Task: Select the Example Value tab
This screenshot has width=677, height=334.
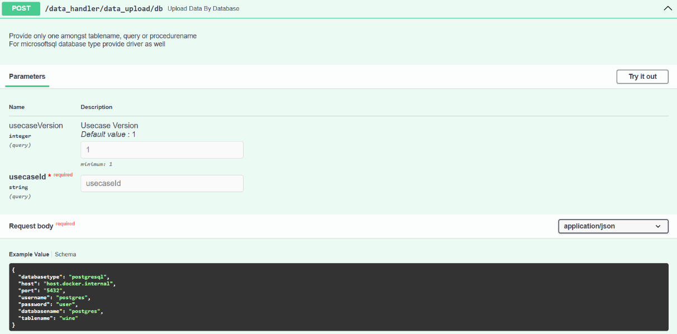Action: pos(28,254)
